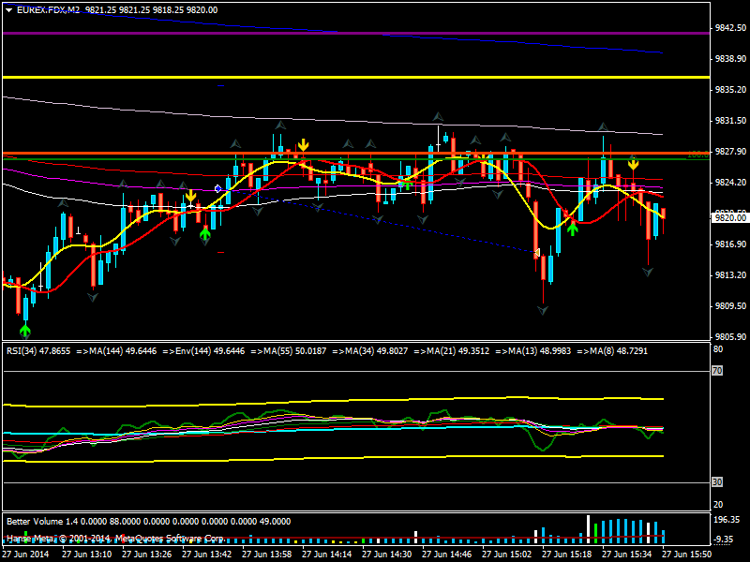Select the green up arrow near 15:18
Screen dimensions: 750x562
572,226
